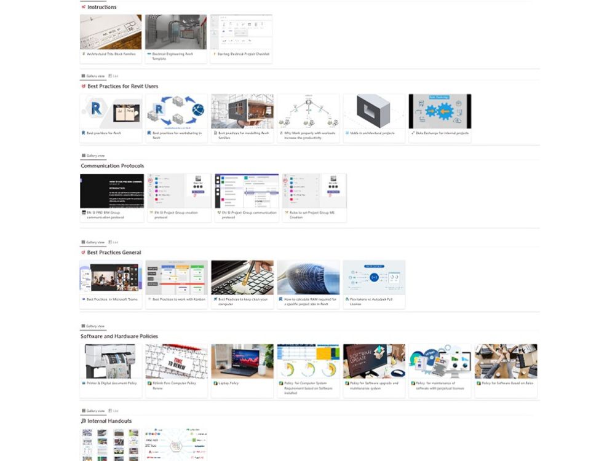Open the Best Practices for Revit Users database title
The image size is (615, 461).
point(122,87)
